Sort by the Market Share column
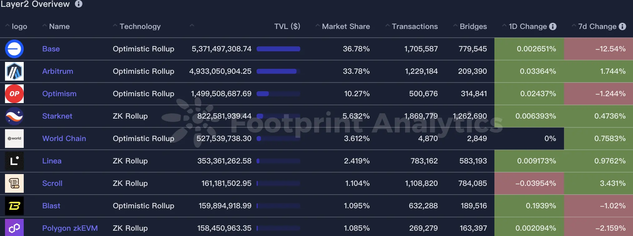This screenshot has width=633, height=236. click(346, 26)
